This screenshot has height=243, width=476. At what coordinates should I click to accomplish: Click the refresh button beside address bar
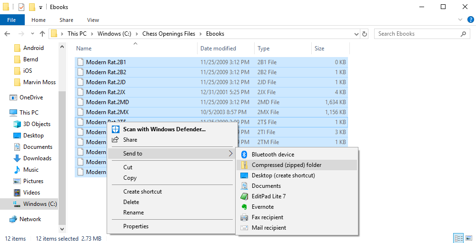point(365,34)
